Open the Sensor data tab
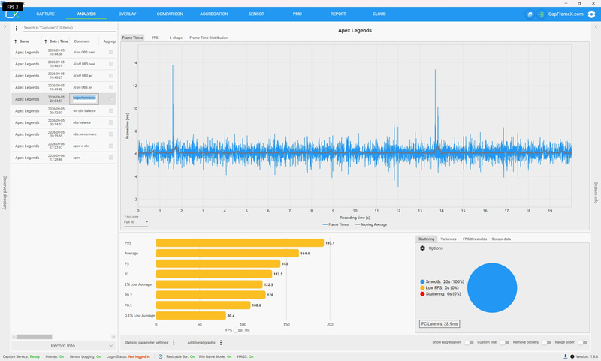Image resolution: width=601 pixels, height=361 pixels. [x=501, y=239]
